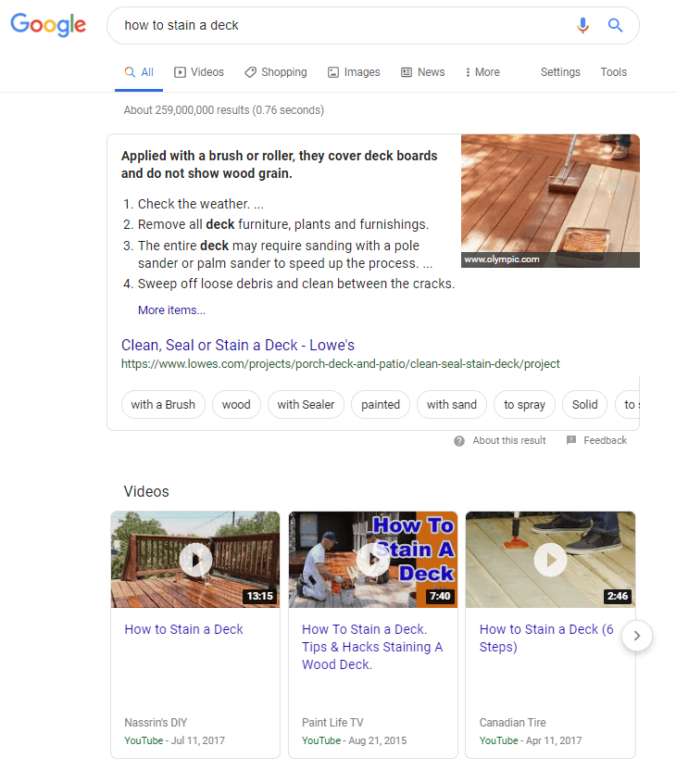This screenshot has height=771, width=676.
Task: Play the 13:15 Nassrin's DIY video
Action: tap(195, 560)
